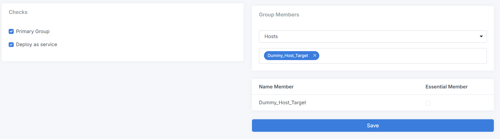This screenshot has height=139, width=500.
Task: Click the checkmark icon beside Deploy as service
Action: 11,44
